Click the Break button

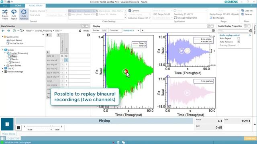(x=86, y=31)
